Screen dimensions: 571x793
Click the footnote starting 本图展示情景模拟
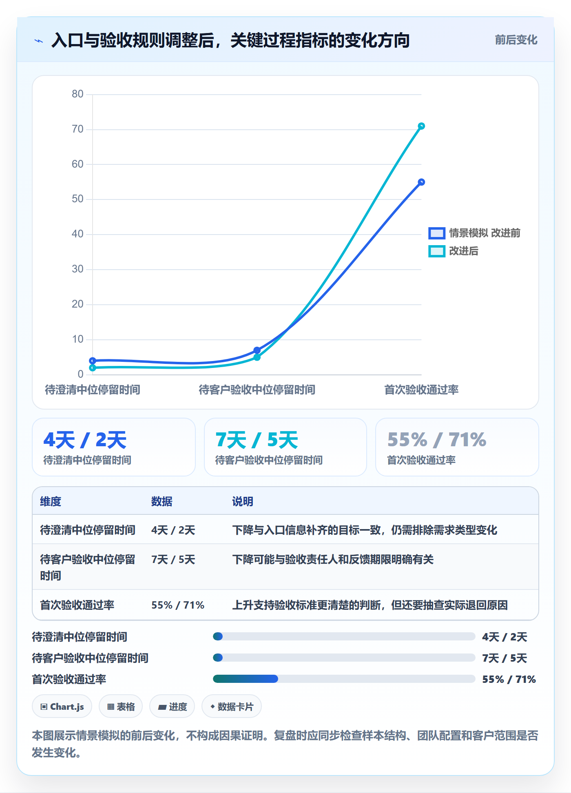tap(285, 744)
